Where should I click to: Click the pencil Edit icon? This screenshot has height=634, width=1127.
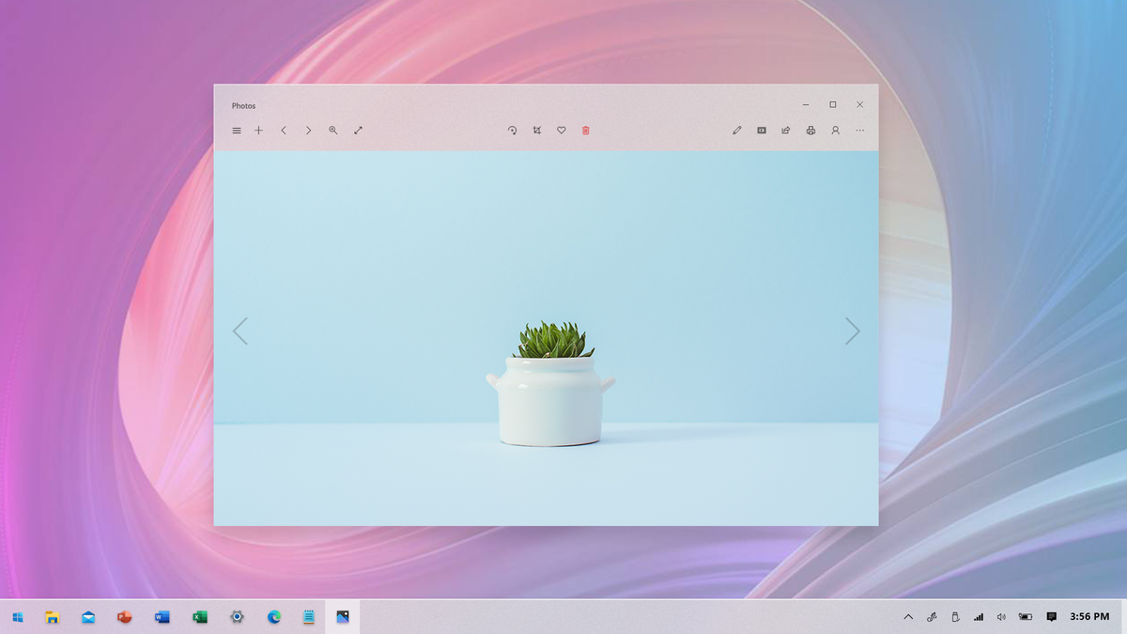coord(737,131)
